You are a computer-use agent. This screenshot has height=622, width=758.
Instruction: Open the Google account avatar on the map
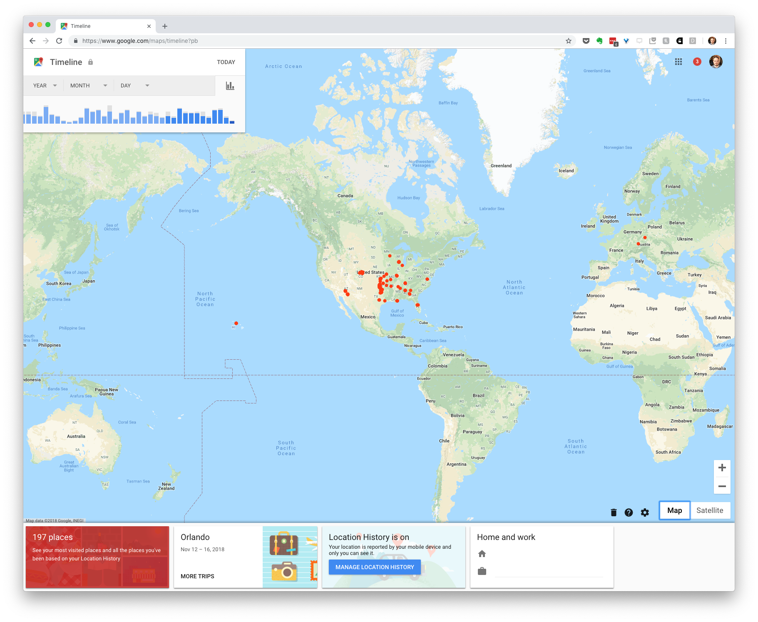point(716,62)
